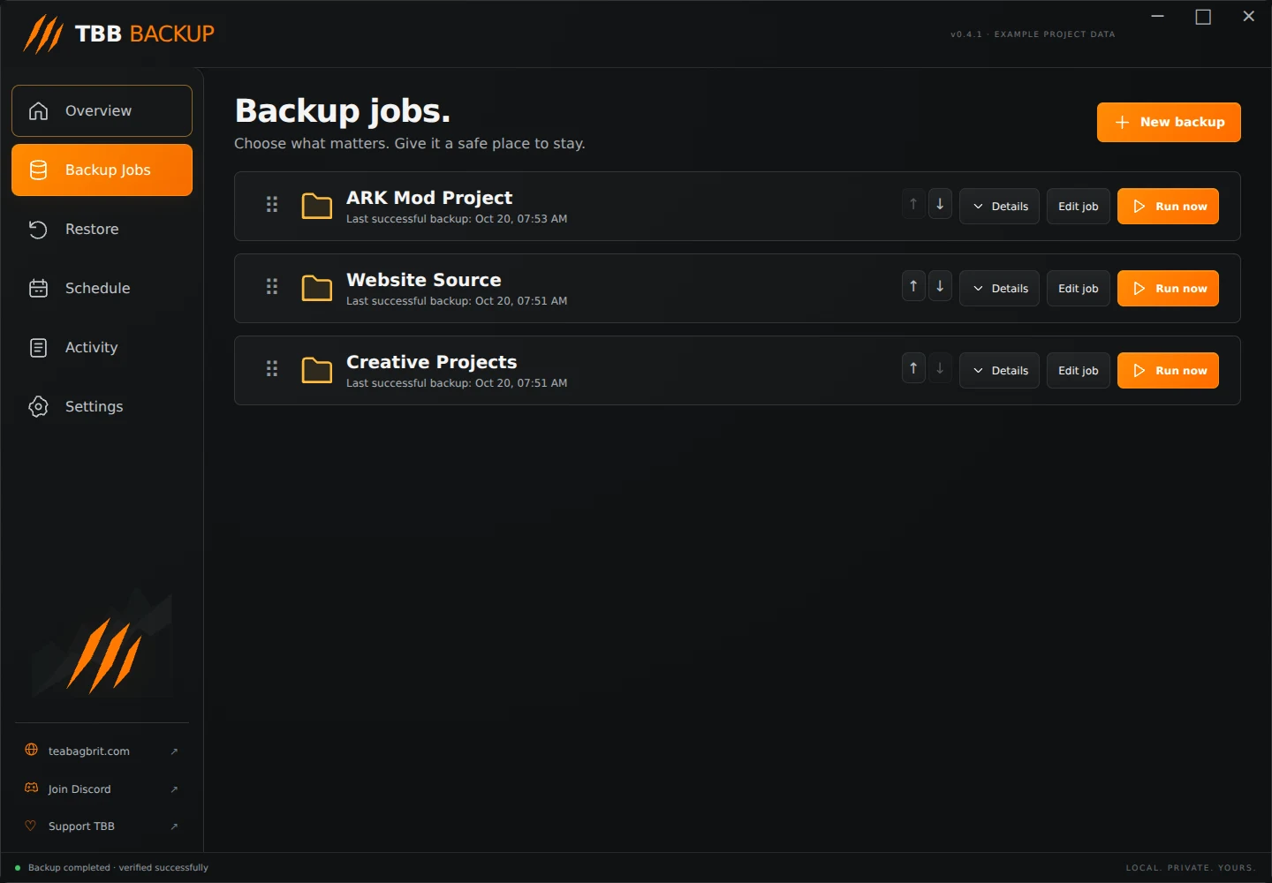Move Website Source up
Image resolution: width=1272 pixels, height=883 pixels.
[x=913, y=286]
